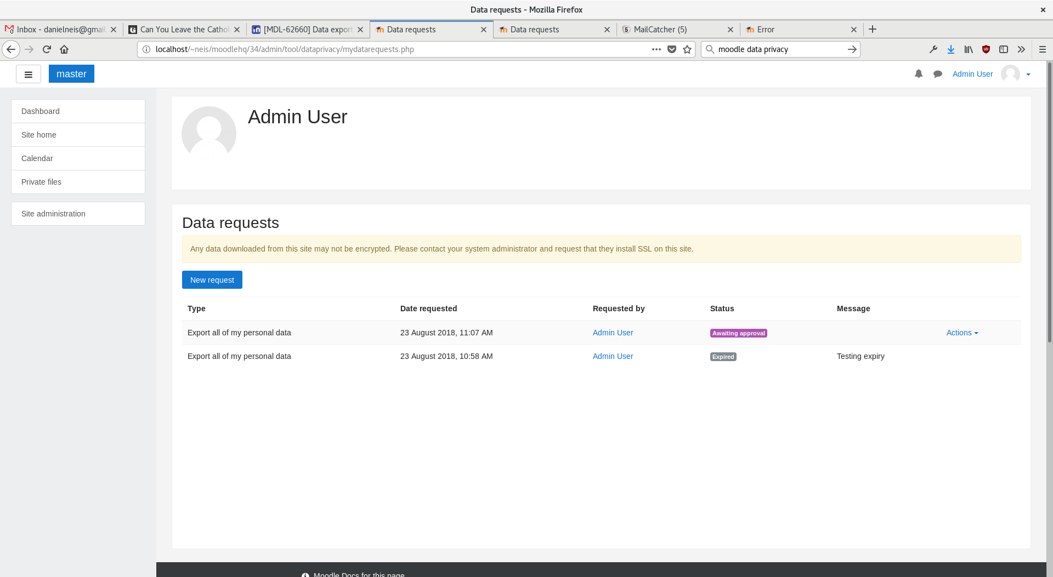
Task: Reload the current page
Action: tap(47, 49)
